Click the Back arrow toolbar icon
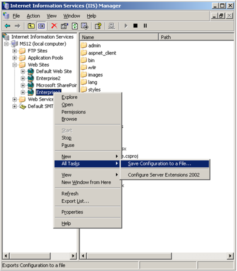This screenshot has width=237, height=271. point(7,26)
